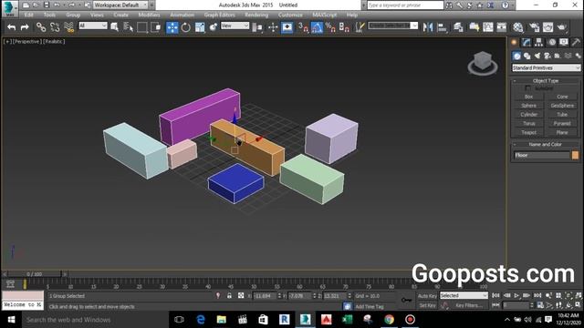Open the Rendering menu

[x=256, y=15]
